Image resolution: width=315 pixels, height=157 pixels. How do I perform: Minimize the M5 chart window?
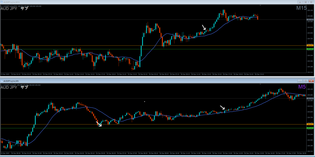(300, 80)
